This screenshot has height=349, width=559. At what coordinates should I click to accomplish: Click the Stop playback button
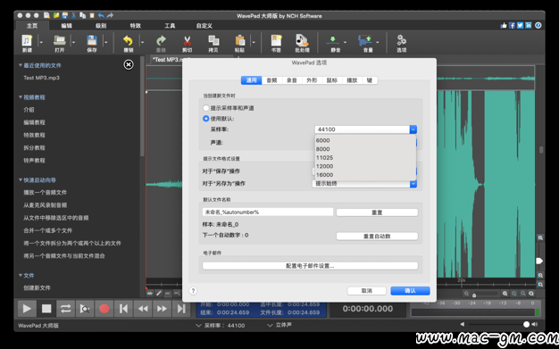(46, 308)
